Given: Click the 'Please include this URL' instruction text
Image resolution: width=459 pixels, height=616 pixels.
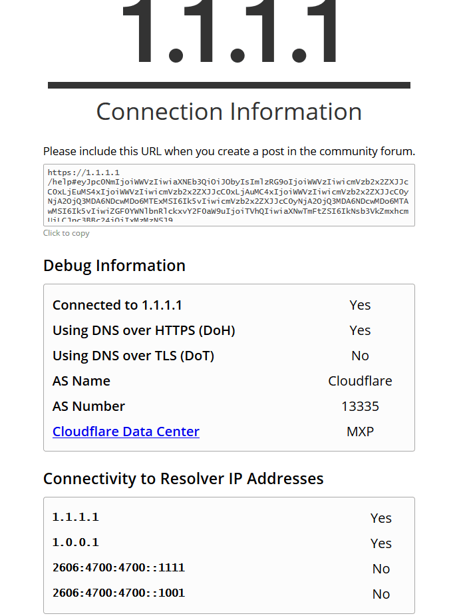Looking at the screenshot, I should tap(229, 151).
